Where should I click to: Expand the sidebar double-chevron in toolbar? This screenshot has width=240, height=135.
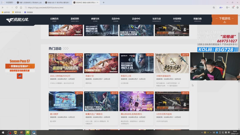point(2,7)
